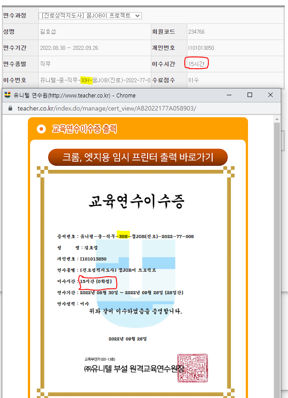288x398 pixels.
Task: Click the certificate title 교육연수이수증
Action: point(137,202)
